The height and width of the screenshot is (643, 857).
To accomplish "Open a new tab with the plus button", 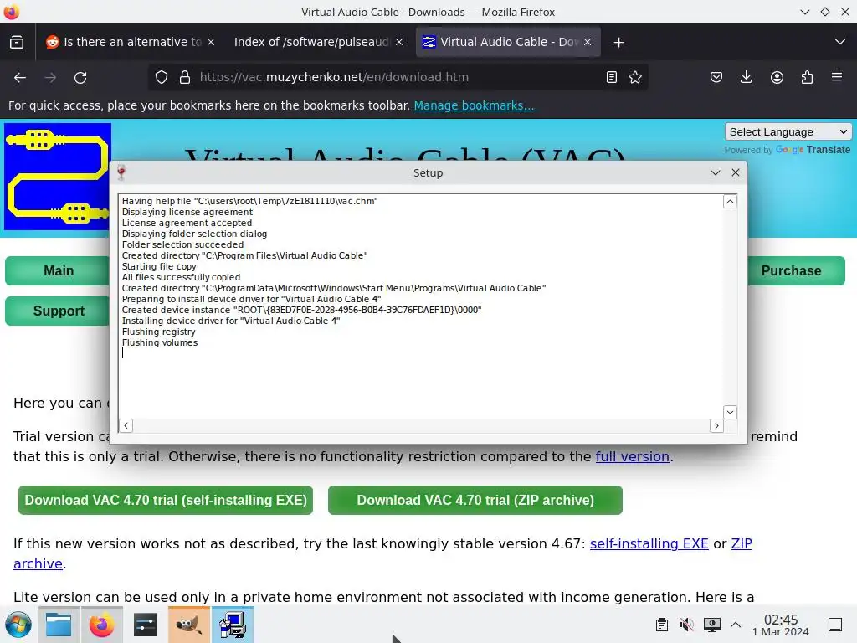I will [x=618, y=42].
